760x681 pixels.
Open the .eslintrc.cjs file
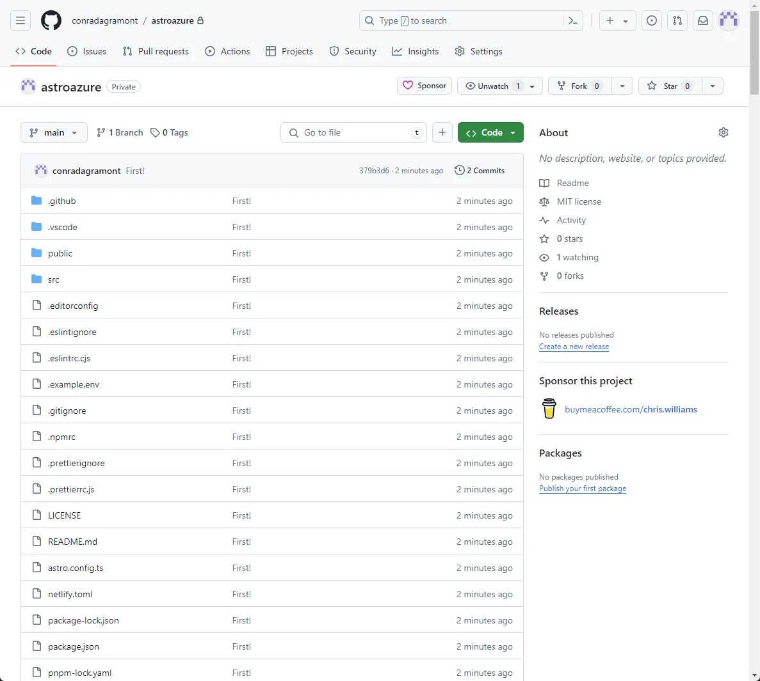click(69, 358)
